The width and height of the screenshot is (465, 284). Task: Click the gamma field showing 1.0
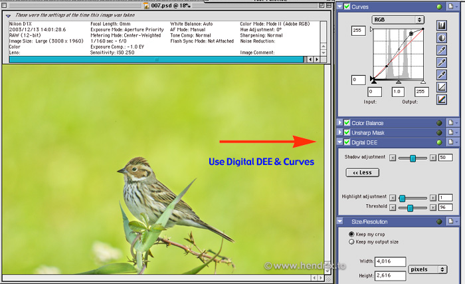coord(398,92)
